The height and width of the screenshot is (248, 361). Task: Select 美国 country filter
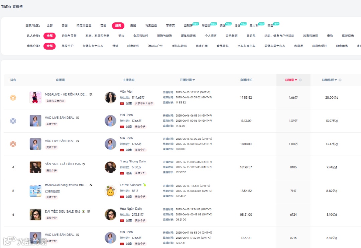[65, 25]
